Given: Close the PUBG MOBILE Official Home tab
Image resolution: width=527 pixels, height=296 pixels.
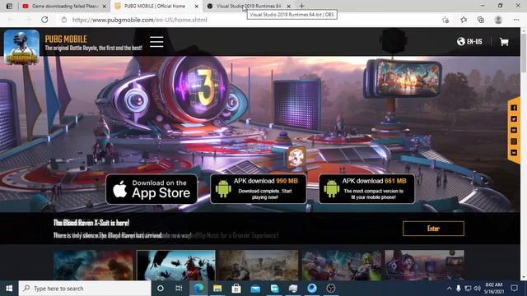Looking at the screenshot, I should [197, 6].
